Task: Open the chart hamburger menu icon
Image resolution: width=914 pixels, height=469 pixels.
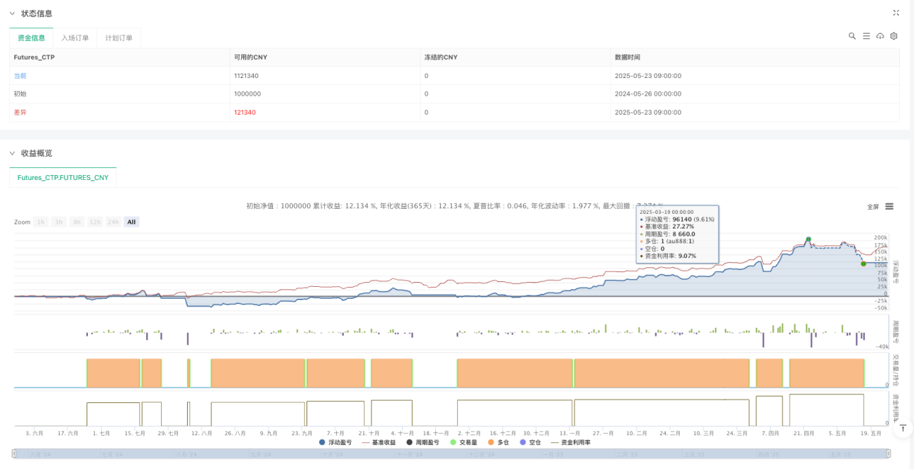Action: pyautogui.click(x=889, y=206)
